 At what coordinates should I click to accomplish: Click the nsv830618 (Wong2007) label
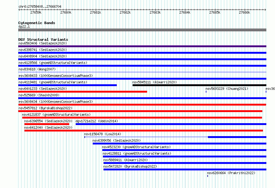tap(37, 69)
